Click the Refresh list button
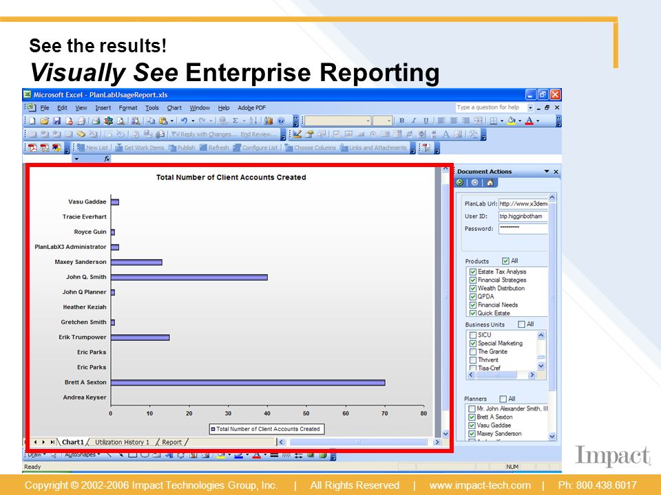The image size is (661, 495). coord(214,148)
